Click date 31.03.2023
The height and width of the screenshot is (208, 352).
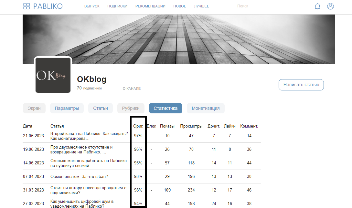33,190
